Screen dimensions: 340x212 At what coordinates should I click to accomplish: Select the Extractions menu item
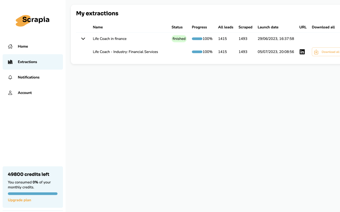click(27, 62)
